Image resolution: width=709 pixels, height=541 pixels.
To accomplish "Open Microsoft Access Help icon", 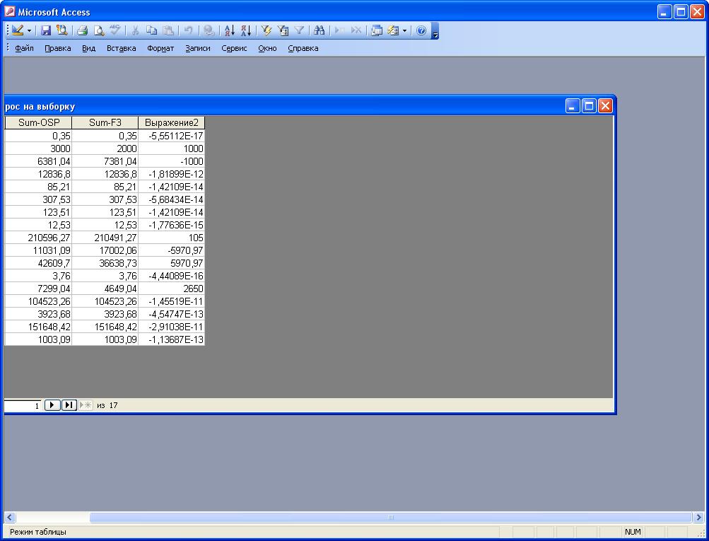I will [x=421, y=30].
